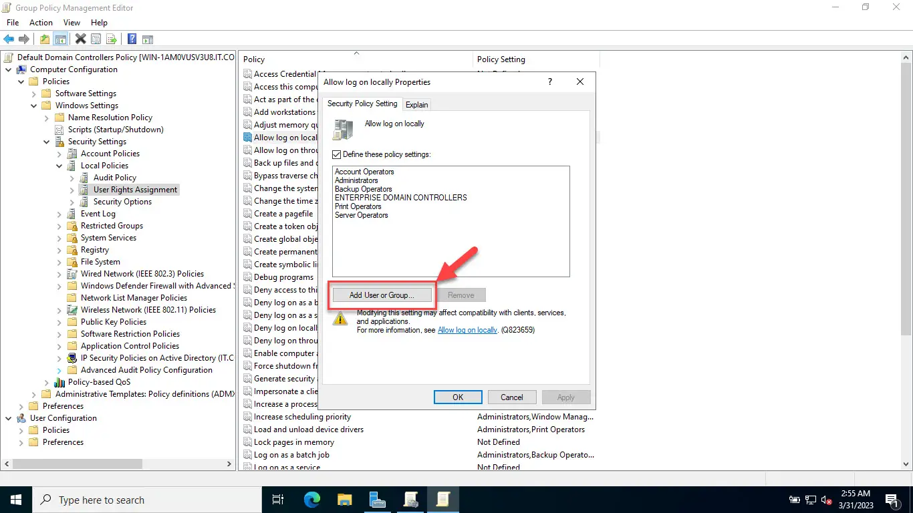
Task: Click the Lock pages in memory policy icon
Action: (x=247, y=442)
